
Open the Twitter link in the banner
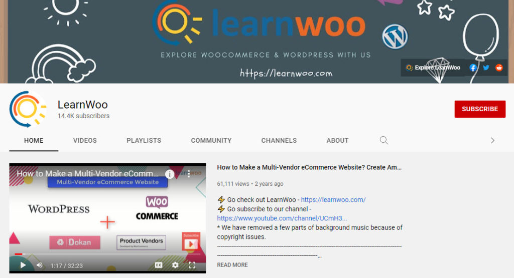[x=486, y=68]
